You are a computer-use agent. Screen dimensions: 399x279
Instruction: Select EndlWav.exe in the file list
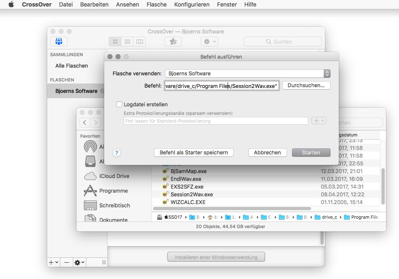(186, 179)
